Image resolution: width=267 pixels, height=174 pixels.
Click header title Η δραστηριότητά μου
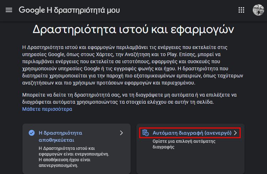tap(83, 10)
